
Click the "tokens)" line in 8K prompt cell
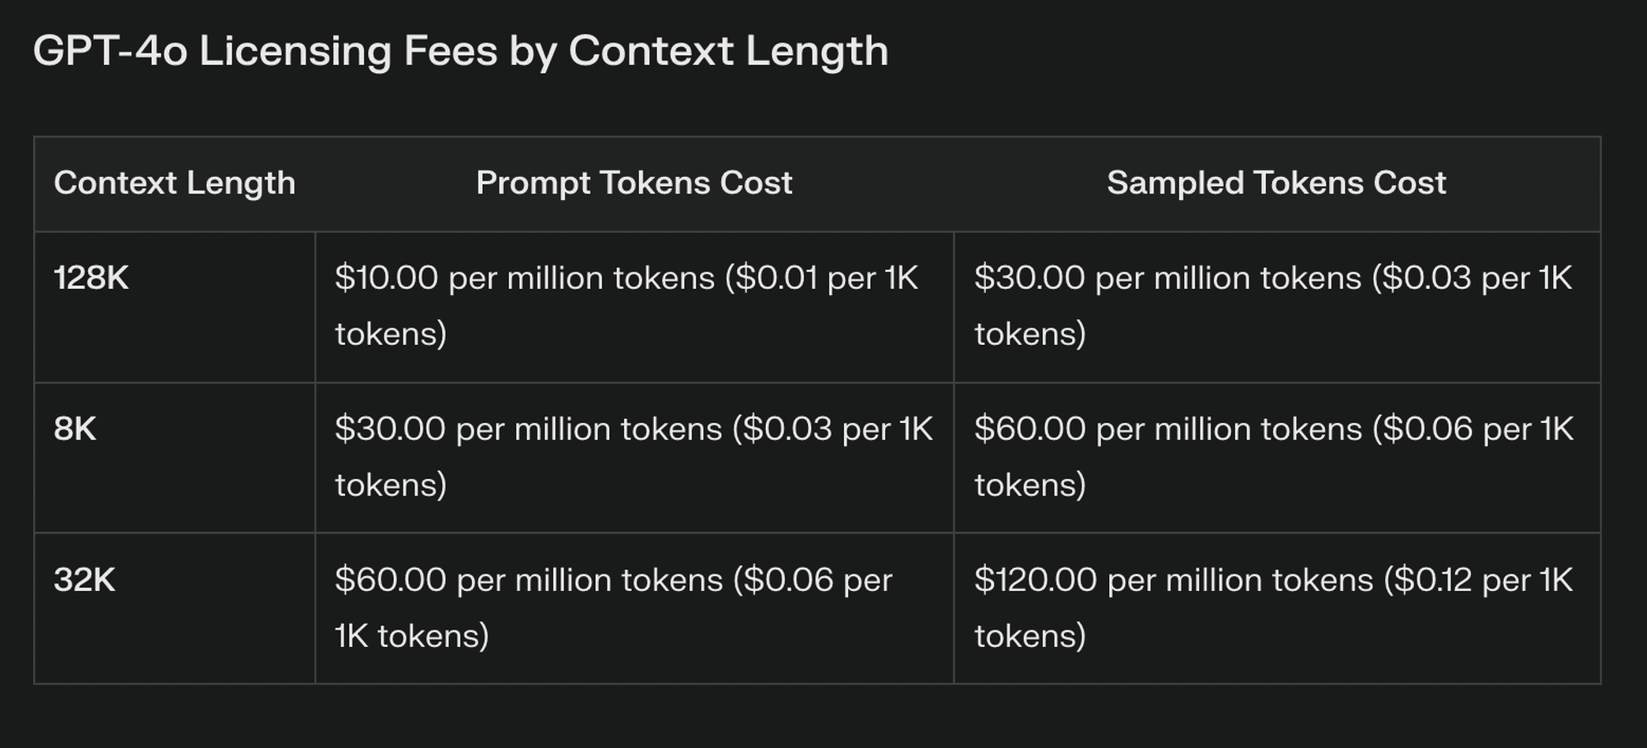(x=391, y=485)
